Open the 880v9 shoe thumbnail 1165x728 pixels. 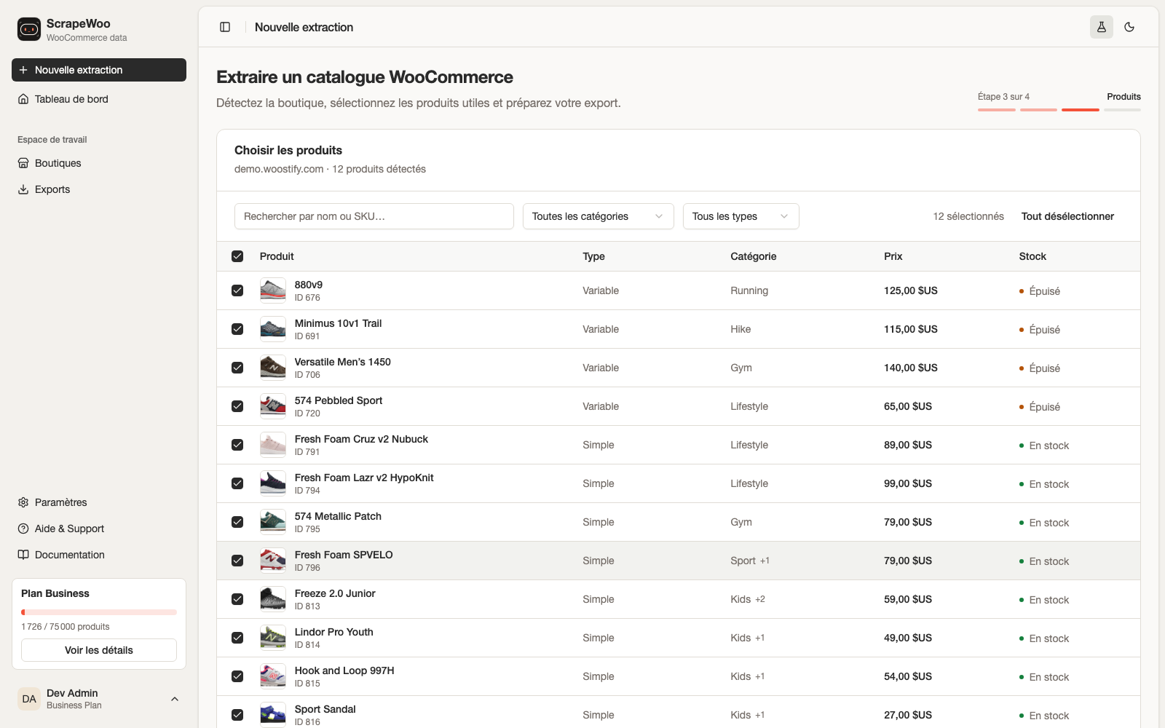273,290
